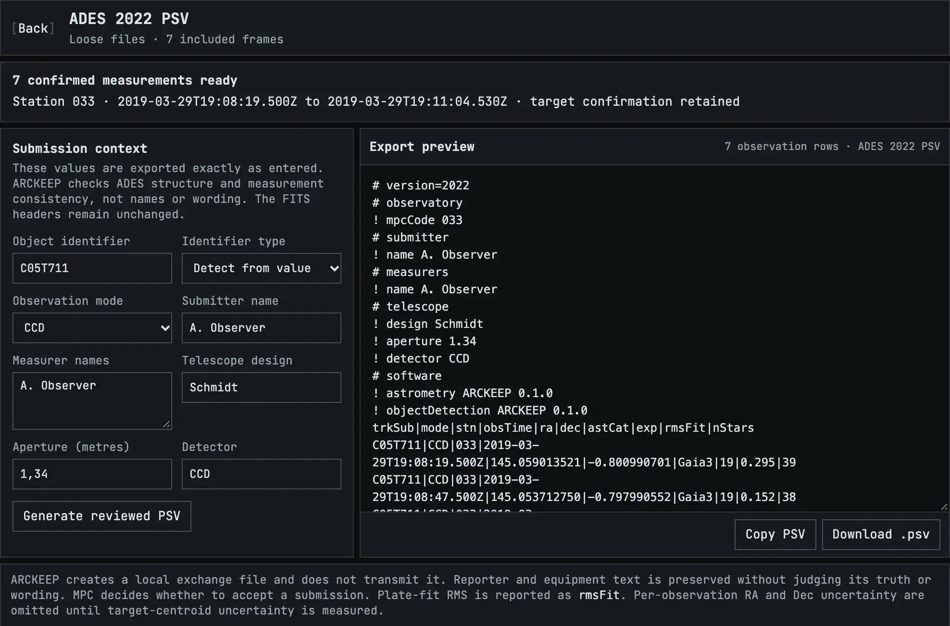Image resolution: width=950 pixels, height=626 pixels.
Task: Click the Aperture (metres) field
Action: [x=92, y=474]
